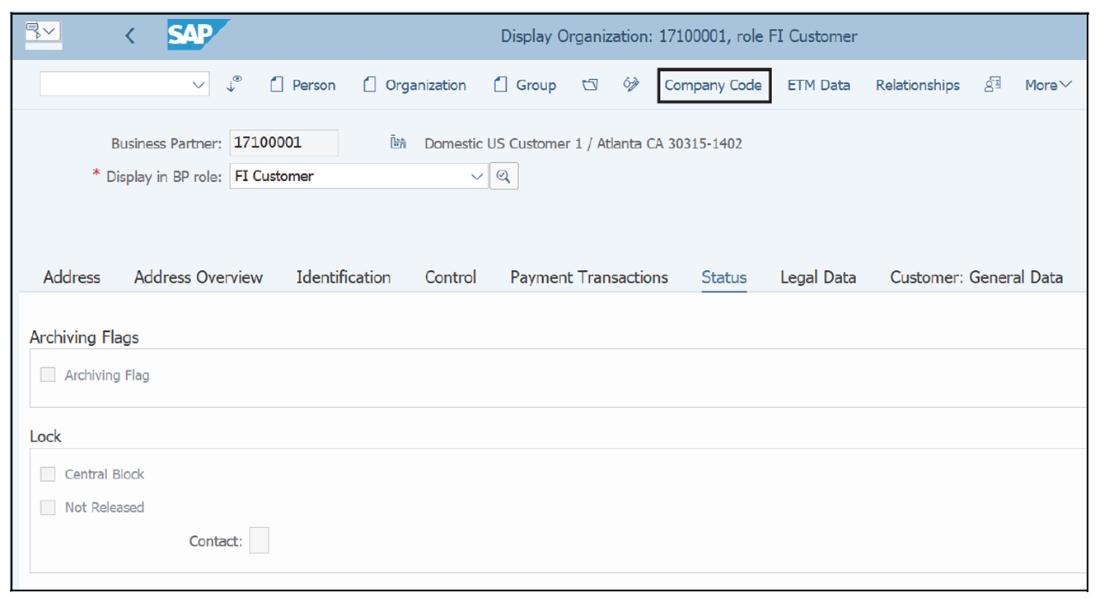The image size is (1100, 602).
Task: Check the Not Released checkbox
Action: tap(47, 507)
